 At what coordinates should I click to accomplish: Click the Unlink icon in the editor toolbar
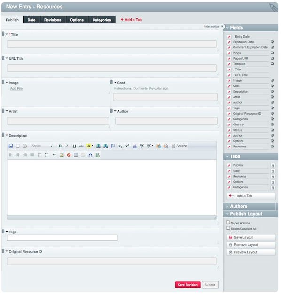(105, 146)
